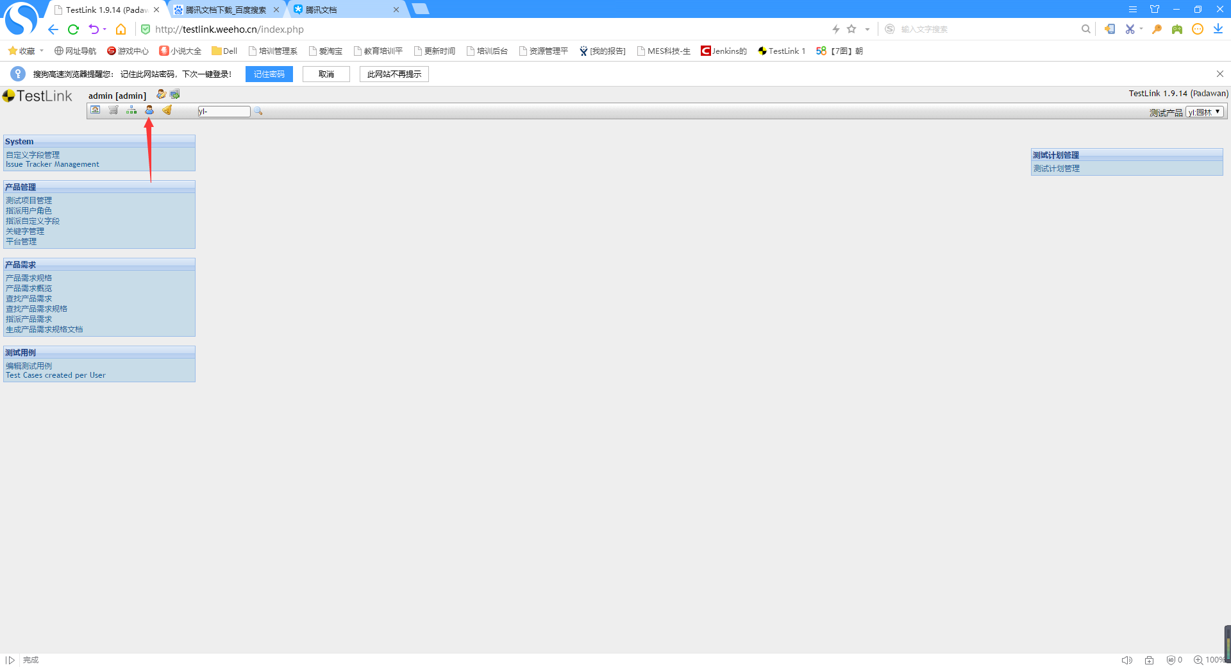The height and width of the screenshot is (667, 1231).
Task: Open the 指派用户角色 link
Action: [29, 210]
